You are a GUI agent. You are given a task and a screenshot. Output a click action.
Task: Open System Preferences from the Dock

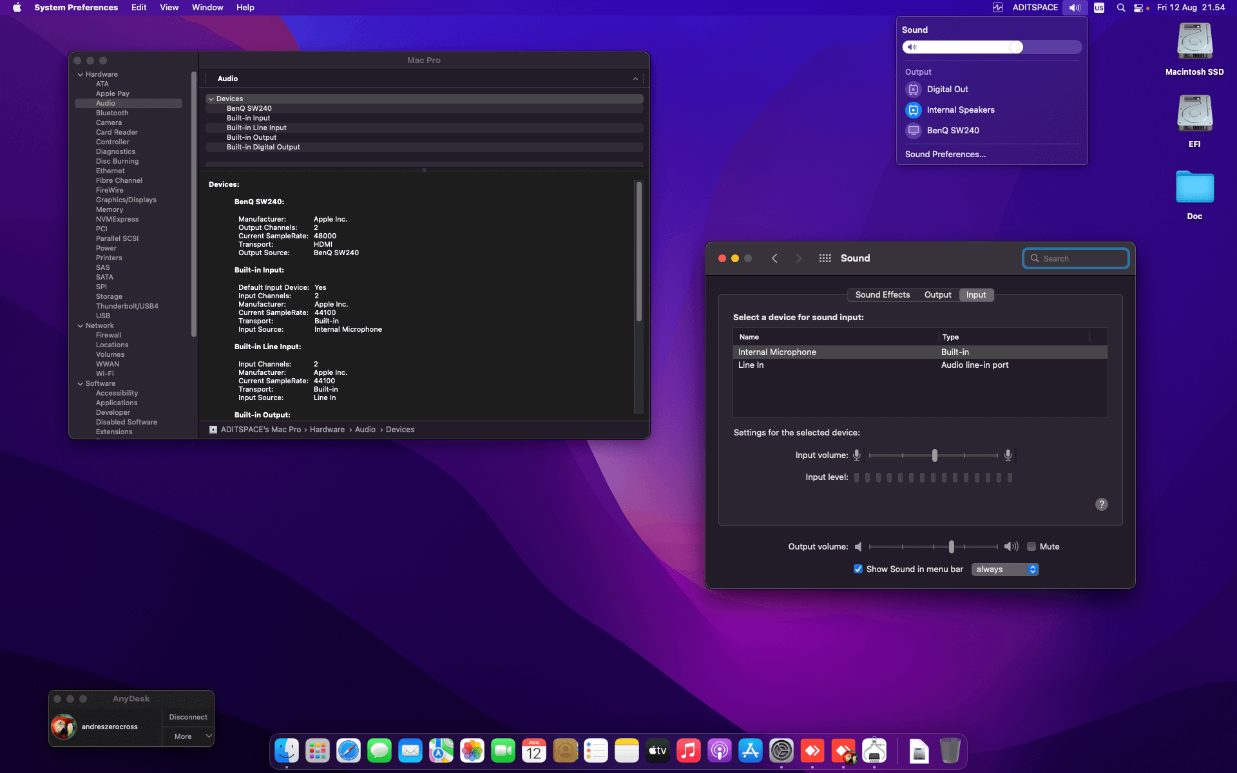coord(781,750)
